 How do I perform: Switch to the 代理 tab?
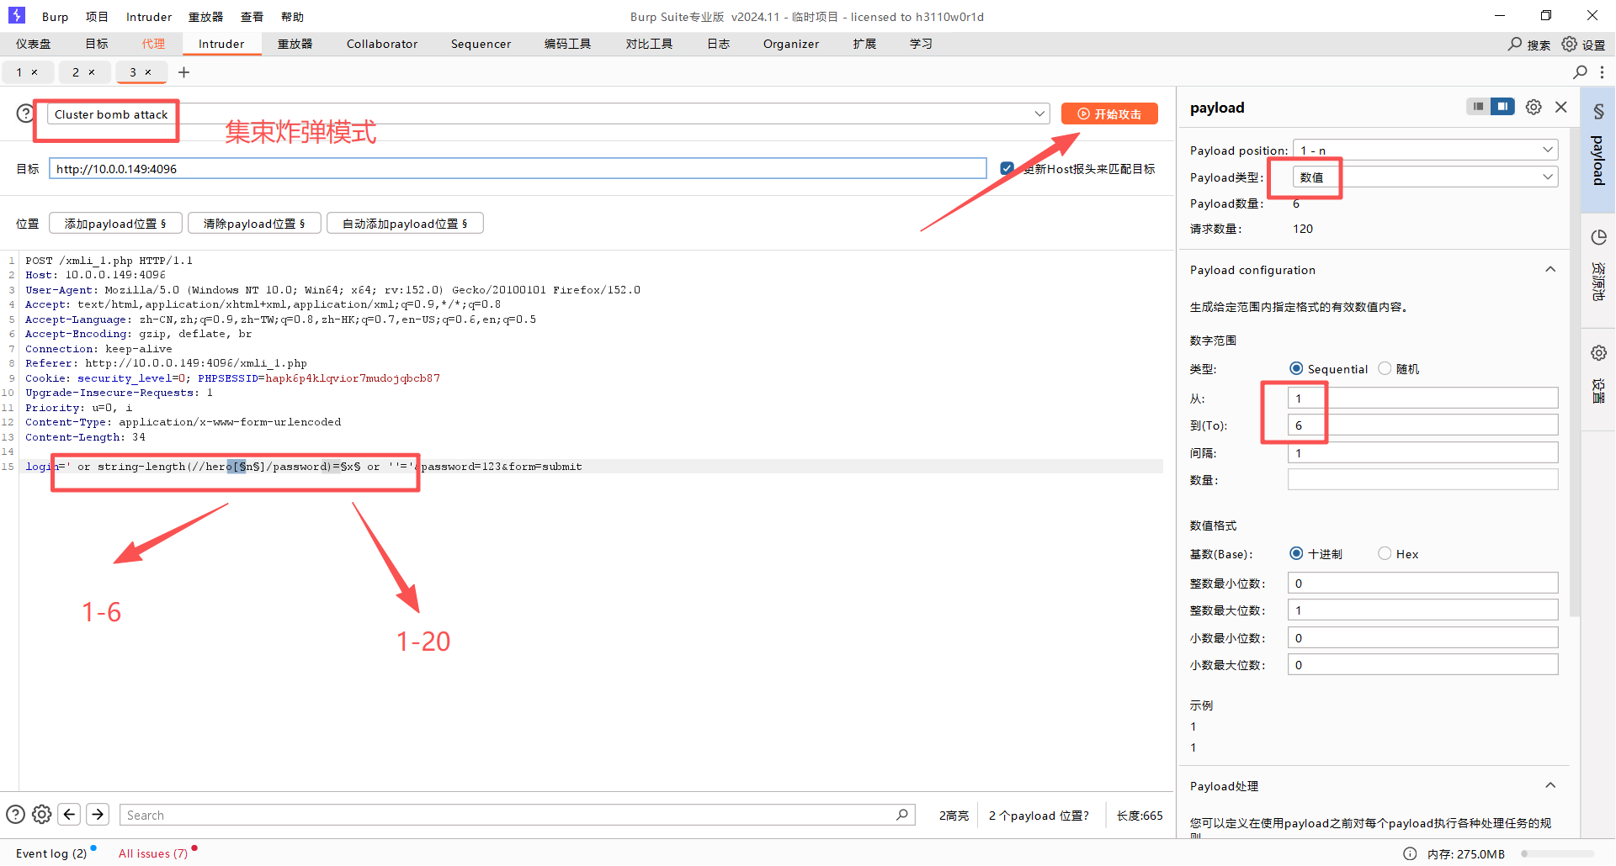154,44
